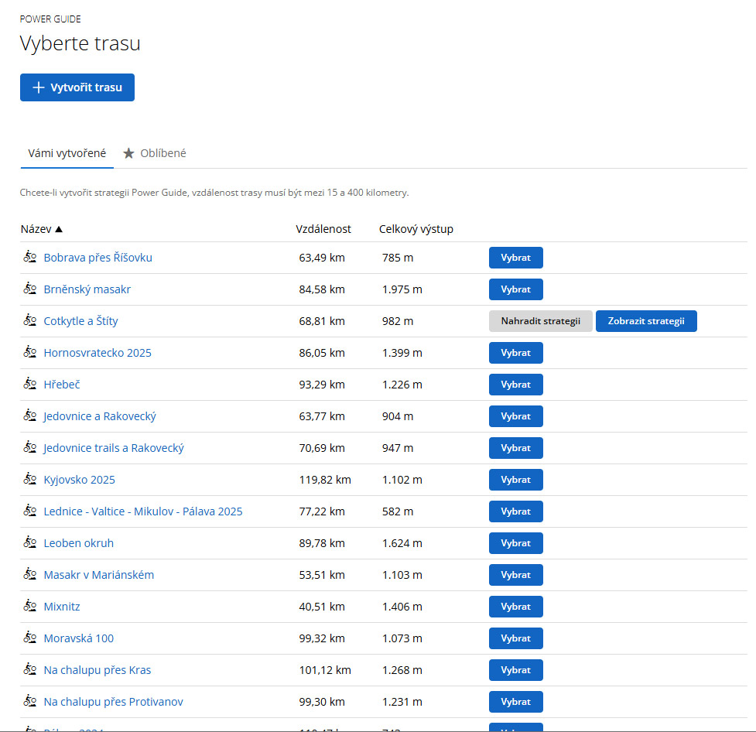Click the cycling icon beside Bobrava přes Říšovku
756x732 pixels.
click(x=30, y=257)
